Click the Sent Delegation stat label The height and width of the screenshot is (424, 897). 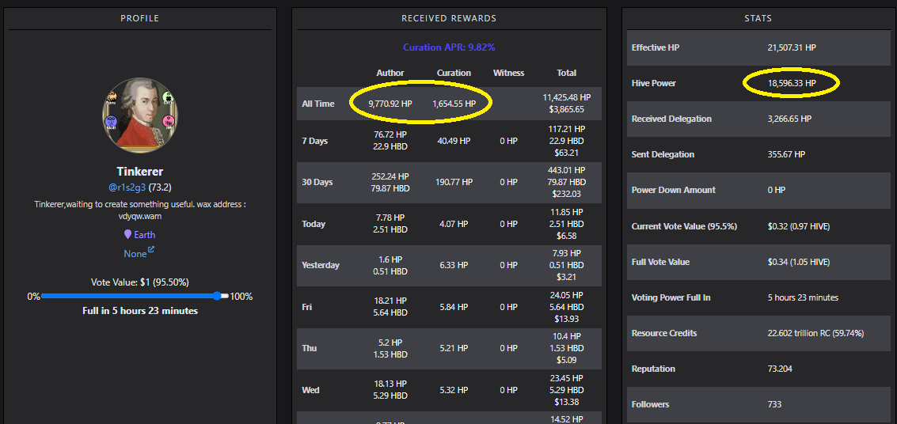[663, 154]
